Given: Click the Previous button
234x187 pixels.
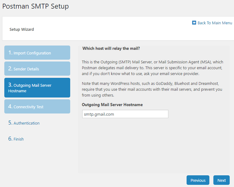Looking at the screenshot, I should (198, 180).
